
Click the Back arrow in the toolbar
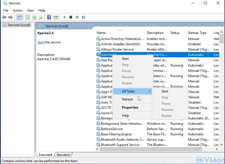(x=4, y=17)
